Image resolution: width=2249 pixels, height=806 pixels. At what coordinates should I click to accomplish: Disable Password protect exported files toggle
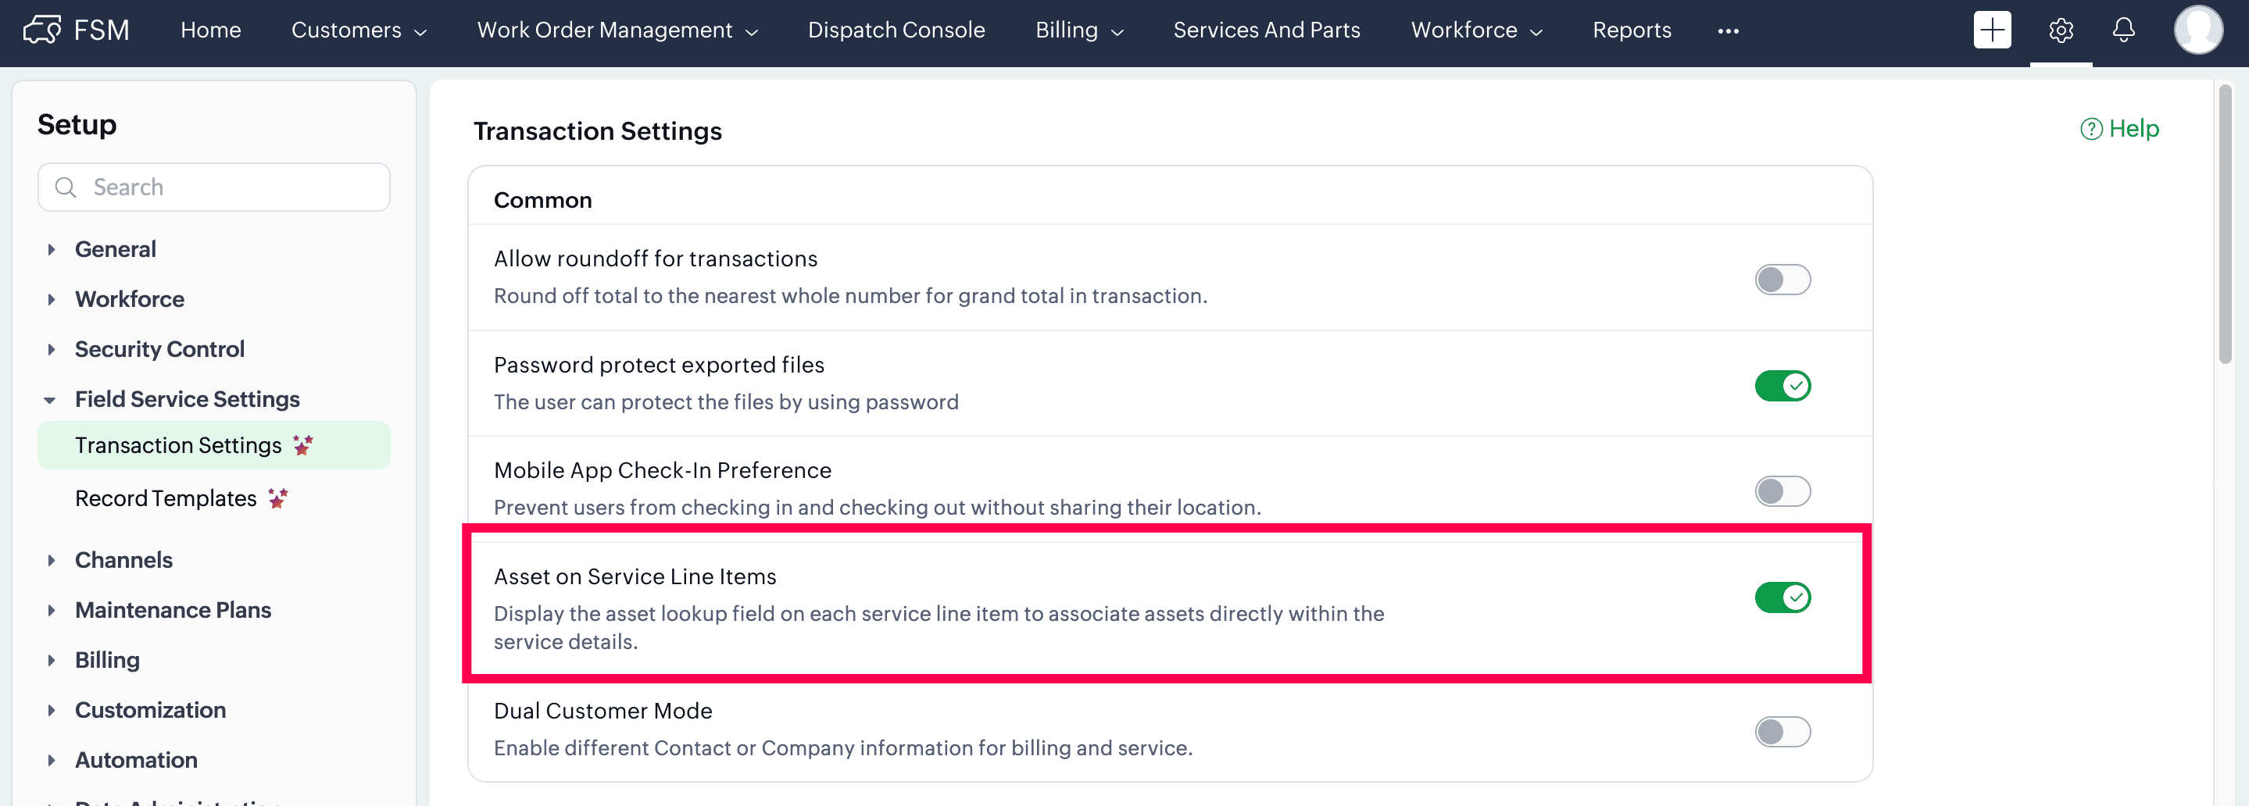1782,386
